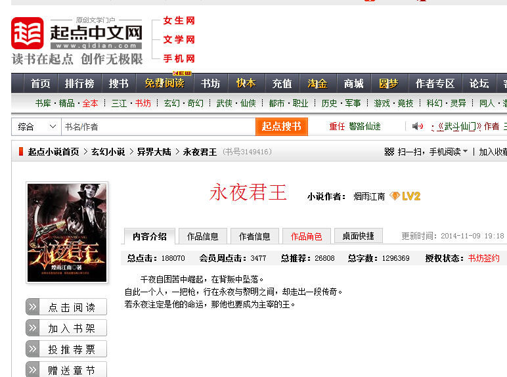This screenshot has height=377, width=507.
Task: Go to 玄幻小说 breadcrumb
Action: coord(108,152)
